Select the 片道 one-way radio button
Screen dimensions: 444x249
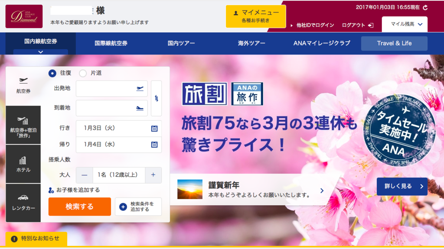(x=83, y=73)
